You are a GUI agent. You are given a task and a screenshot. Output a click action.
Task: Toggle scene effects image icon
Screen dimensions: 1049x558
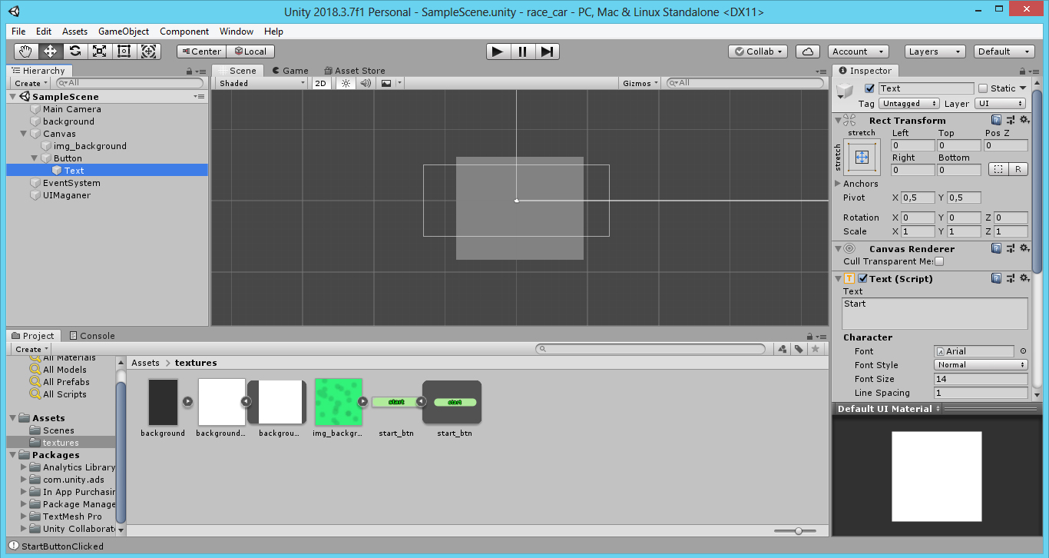pos(386,83)
